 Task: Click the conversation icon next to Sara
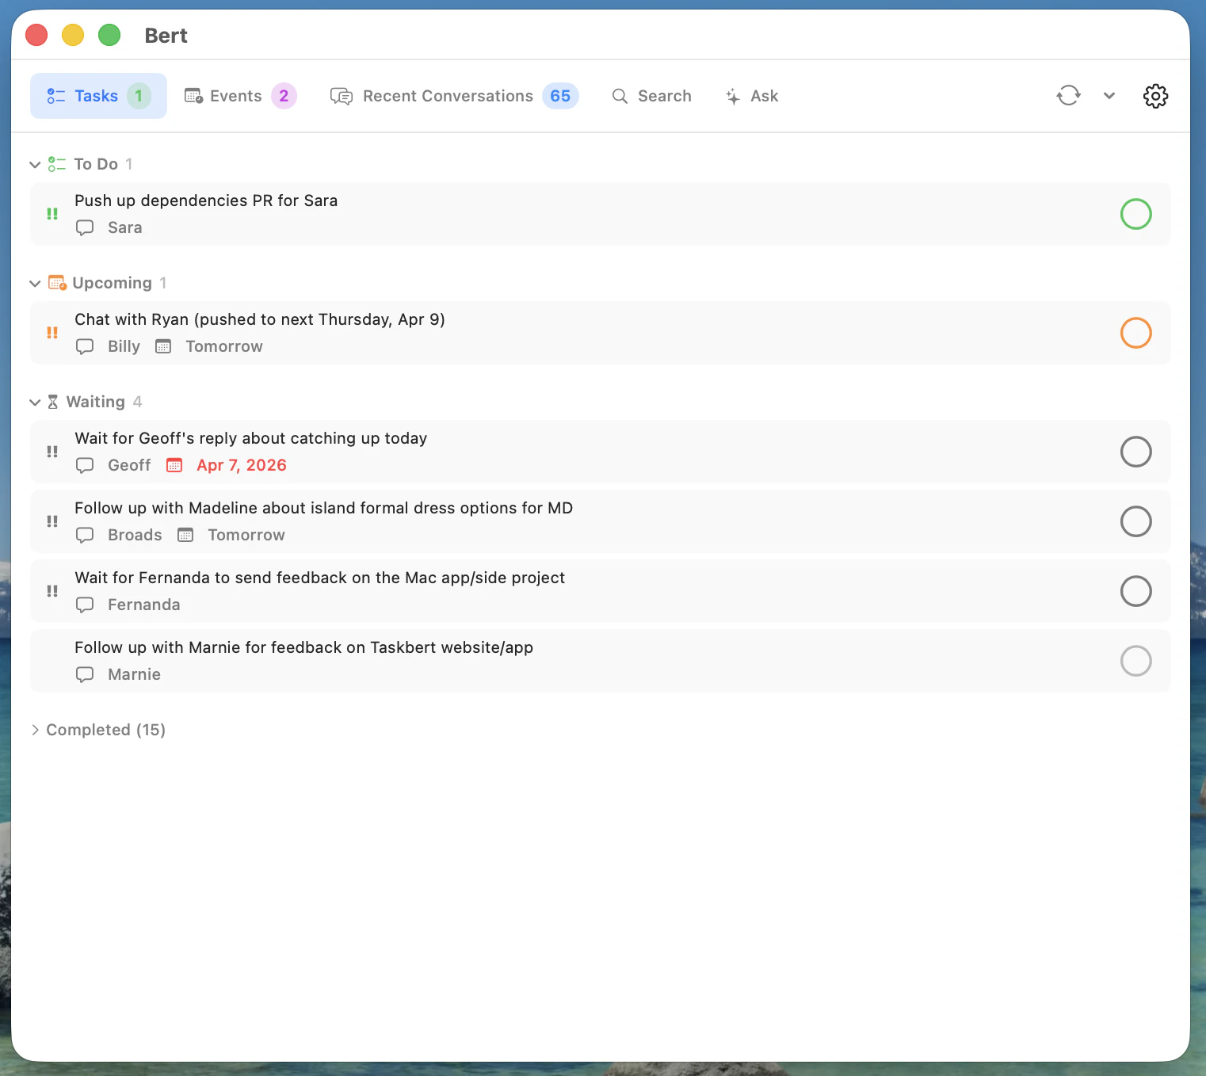tap(85, 227)
